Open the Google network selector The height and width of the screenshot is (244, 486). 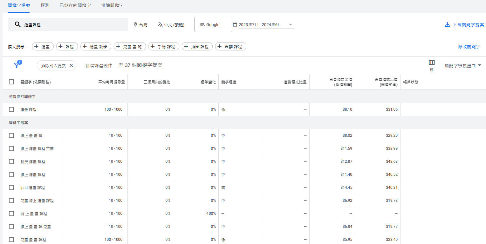[x=213, y=24]
